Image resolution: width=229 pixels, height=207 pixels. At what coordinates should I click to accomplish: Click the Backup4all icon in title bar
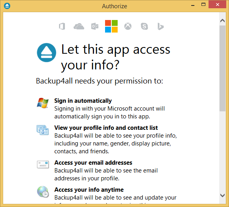[x=7, y=6]
